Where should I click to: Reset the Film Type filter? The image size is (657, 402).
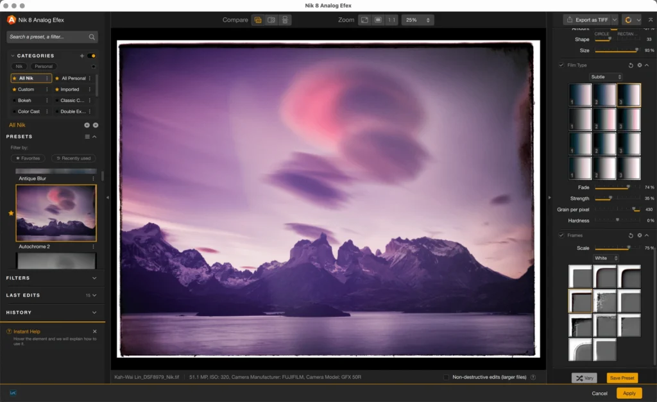click(x=631, y=65)
